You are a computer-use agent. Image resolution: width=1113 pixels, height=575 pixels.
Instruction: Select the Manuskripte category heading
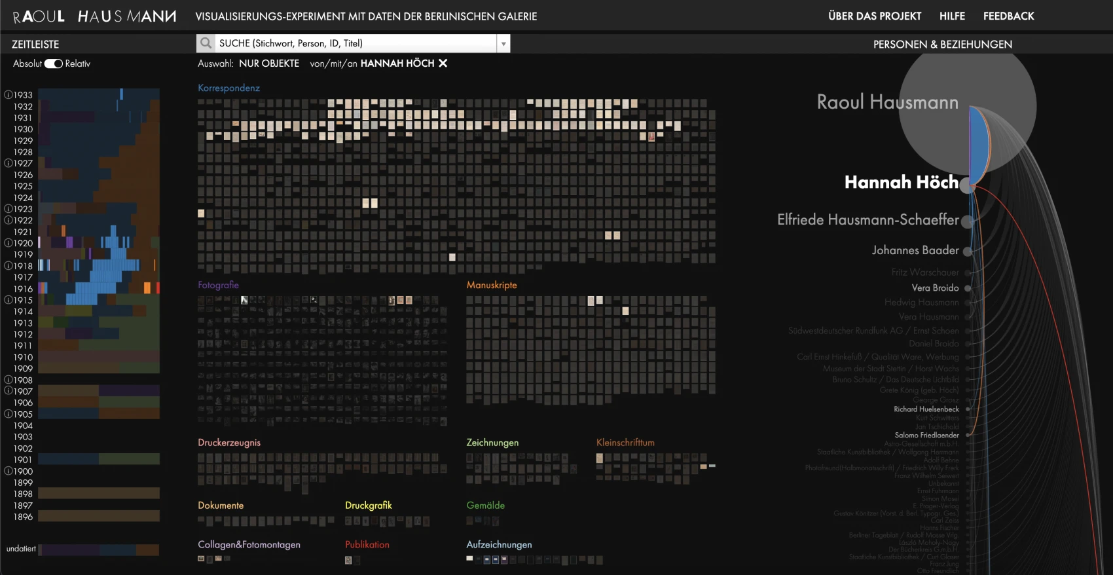(x=491, y=285)
